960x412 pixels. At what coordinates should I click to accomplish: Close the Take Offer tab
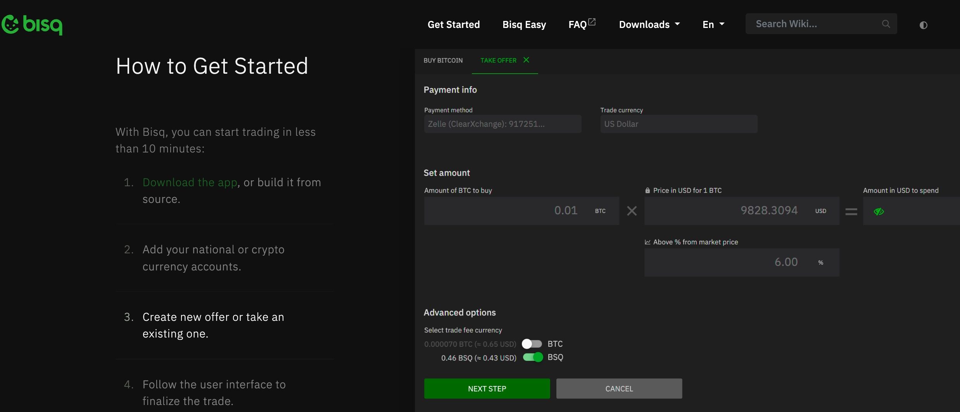coord(526,60)
